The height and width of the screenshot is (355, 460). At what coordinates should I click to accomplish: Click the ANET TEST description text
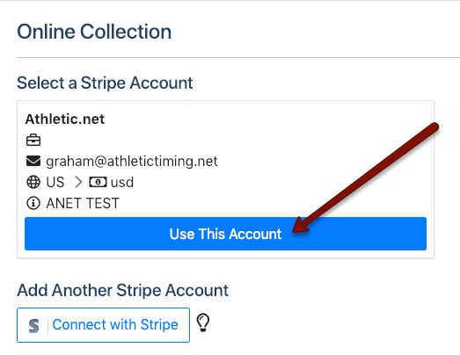click(83, 203)
